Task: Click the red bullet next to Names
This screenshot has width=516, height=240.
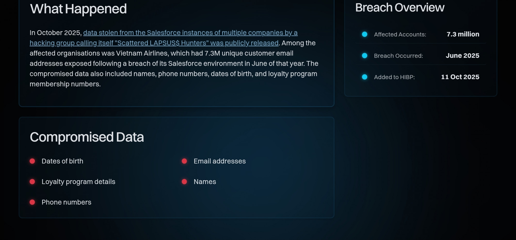Action: (x=184, y=182)
